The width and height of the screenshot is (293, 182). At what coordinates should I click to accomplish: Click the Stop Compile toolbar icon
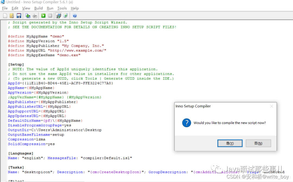click(35, 16)
